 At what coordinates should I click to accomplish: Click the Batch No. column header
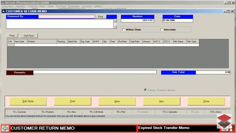point(74,41)
